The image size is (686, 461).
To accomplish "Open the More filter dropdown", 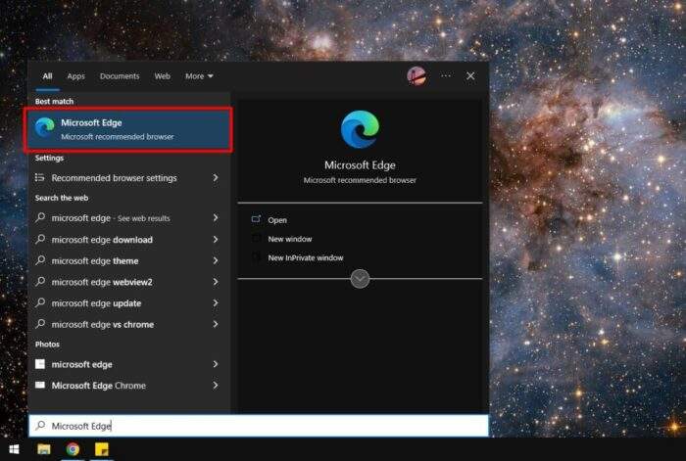I will (x=199, y=76).
